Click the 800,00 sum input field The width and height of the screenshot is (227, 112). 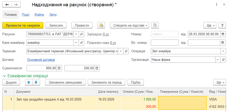pos(42,68)
